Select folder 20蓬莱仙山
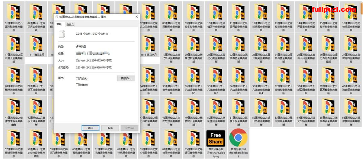The image size is (363, 168). point(193,48)
